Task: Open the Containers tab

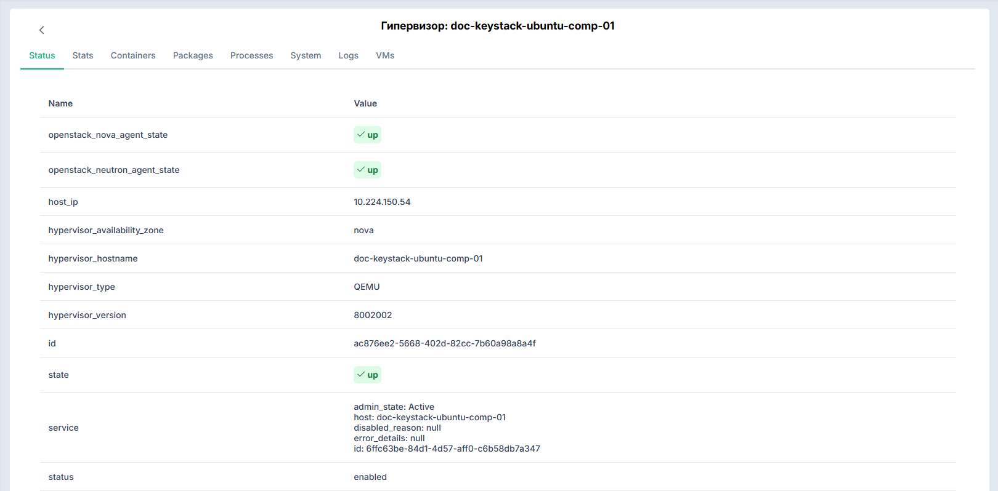Action: [133, 55]
